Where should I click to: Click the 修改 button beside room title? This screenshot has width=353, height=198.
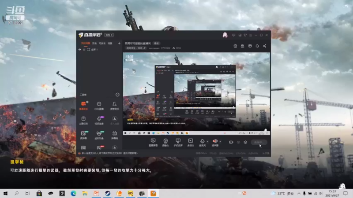(156, 43)
